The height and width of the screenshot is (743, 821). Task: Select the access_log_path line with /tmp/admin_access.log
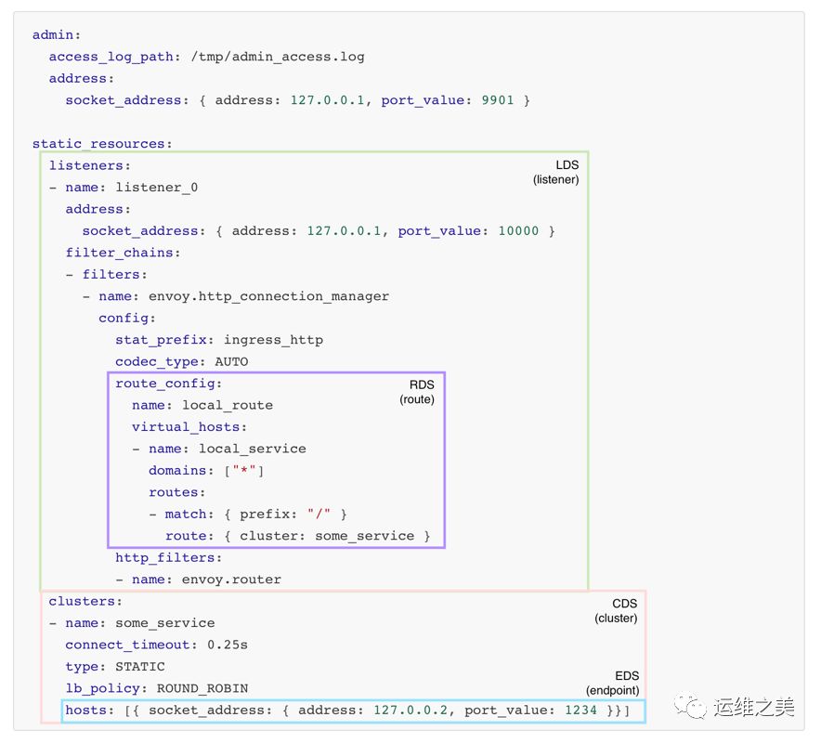(x=207, y=57)
